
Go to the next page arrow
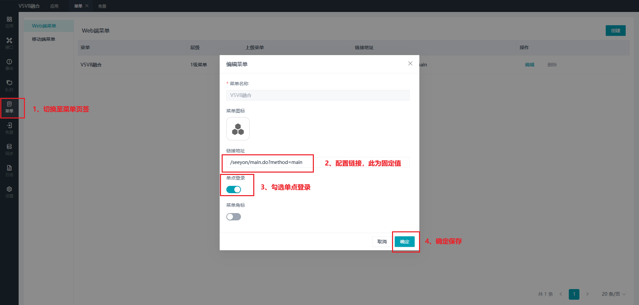587,294
